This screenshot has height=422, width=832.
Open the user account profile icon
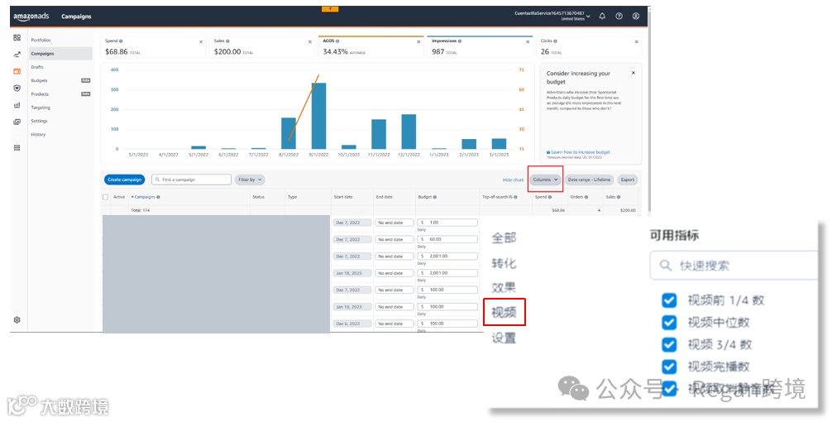coord(636,17)
